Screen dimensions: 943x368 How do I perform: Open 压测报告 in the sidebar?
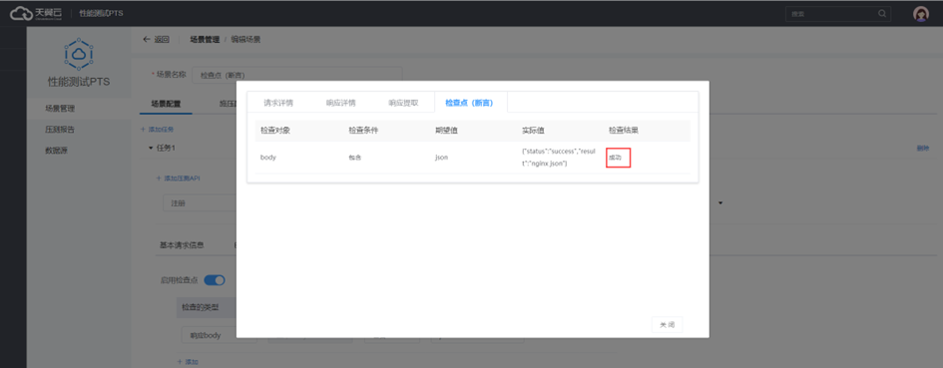[x=60, y=130]
